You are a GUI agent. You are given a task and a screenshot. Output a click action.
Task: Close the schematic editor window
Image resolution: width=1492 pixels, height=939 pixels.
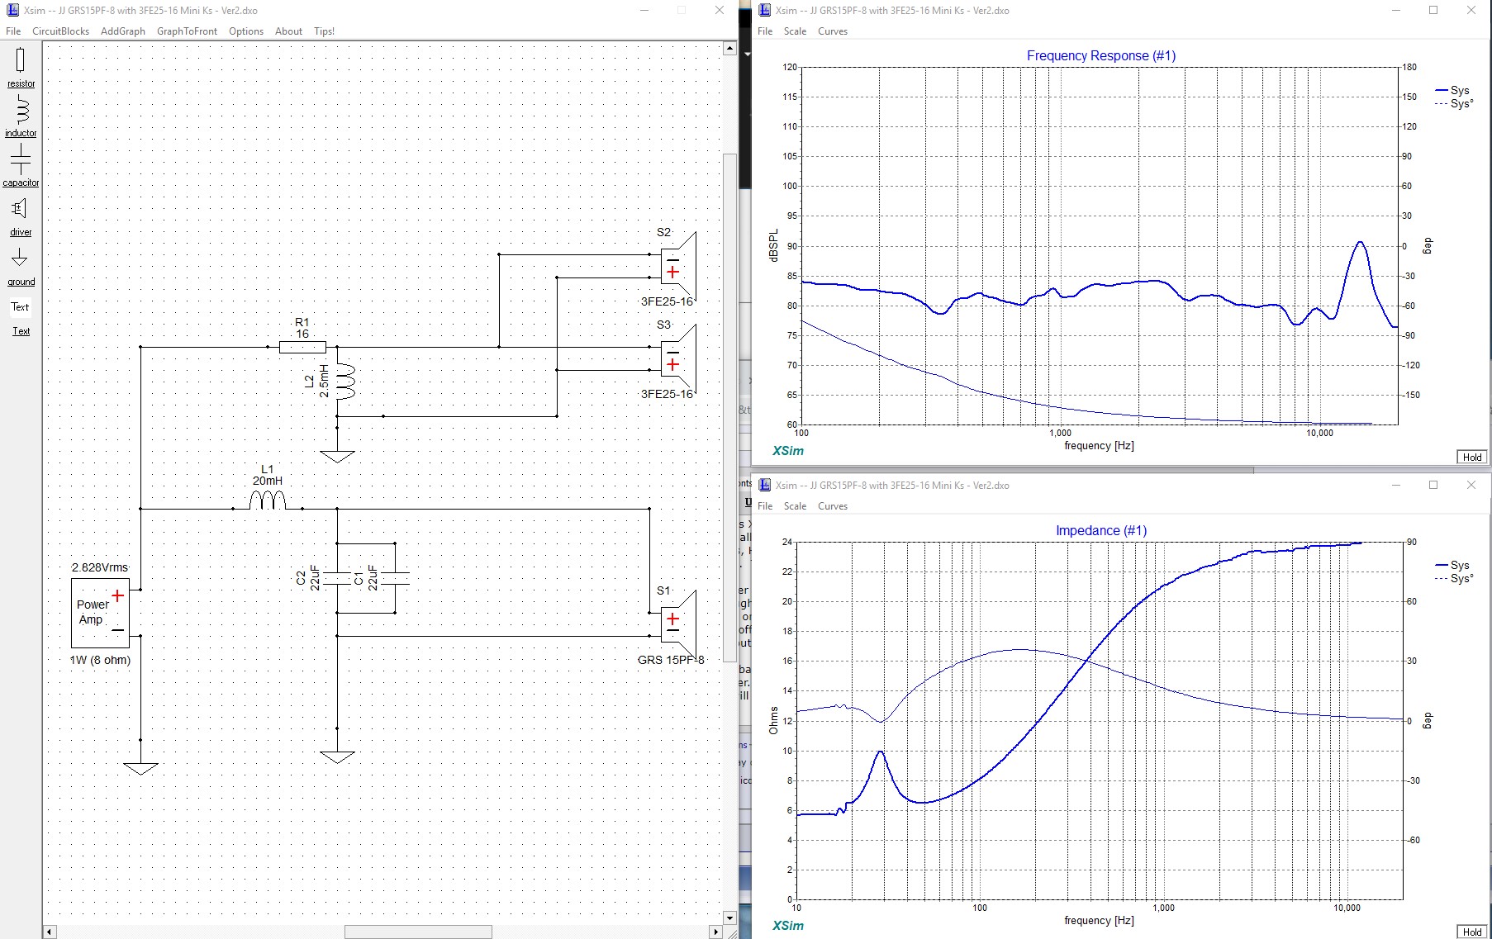click(x=720, y=10)
